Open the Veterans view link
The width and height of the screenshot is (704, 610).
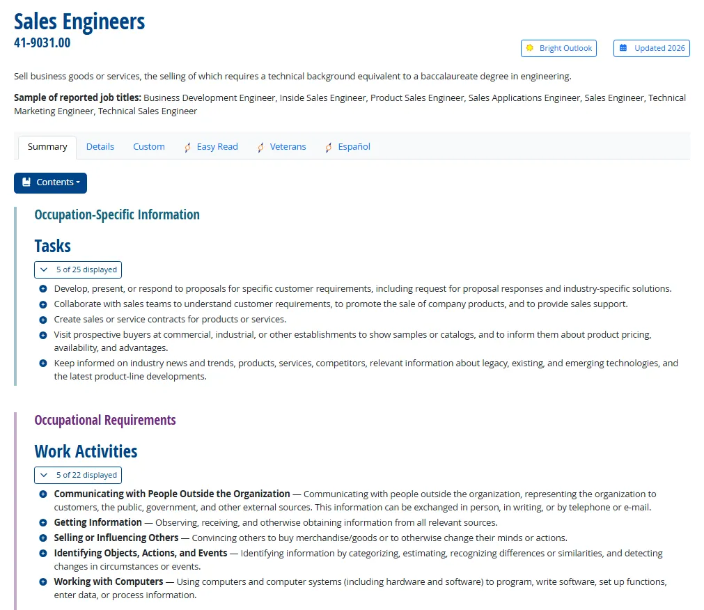click(x=288, y=147)
